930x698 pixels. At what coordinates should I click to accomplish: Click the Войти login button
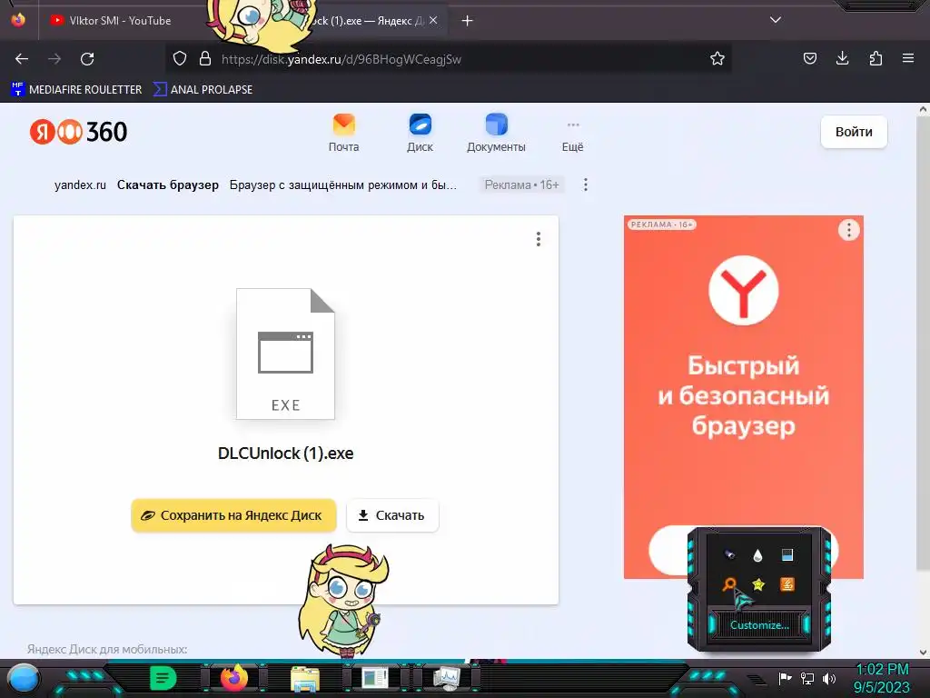point(854,132)
